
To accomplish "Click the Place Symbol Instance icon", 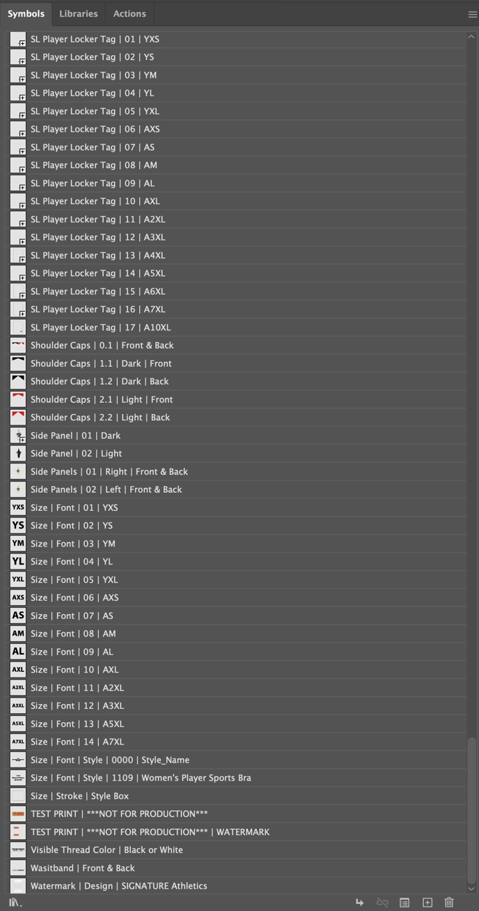I will coord(359,902).
